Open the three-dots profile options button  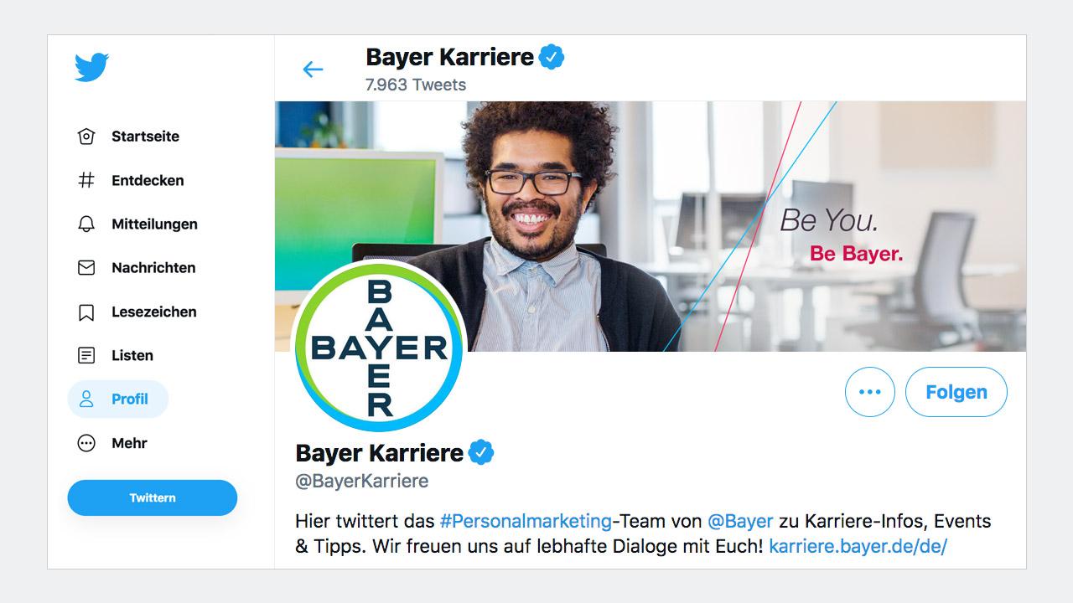point(870,392)
